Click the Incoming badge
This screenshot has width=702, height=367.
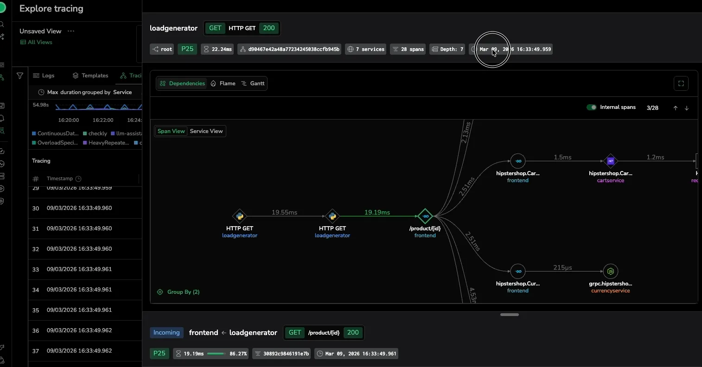166,333
